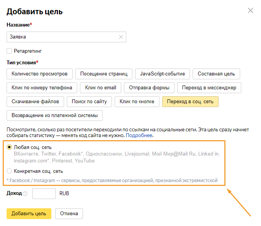The width and height of the screenshot is (261, 226).
Task: Pick the Посещение страниц condition
Action: pos(104,74)
